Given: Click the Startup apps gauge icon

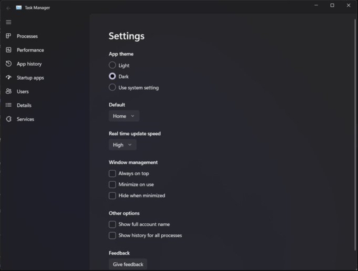Looking at the screenshot, I should tap(8, 77).
